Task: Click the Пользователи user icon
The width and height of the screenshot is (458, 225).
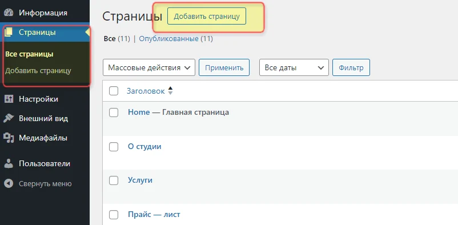Action: 9,164
